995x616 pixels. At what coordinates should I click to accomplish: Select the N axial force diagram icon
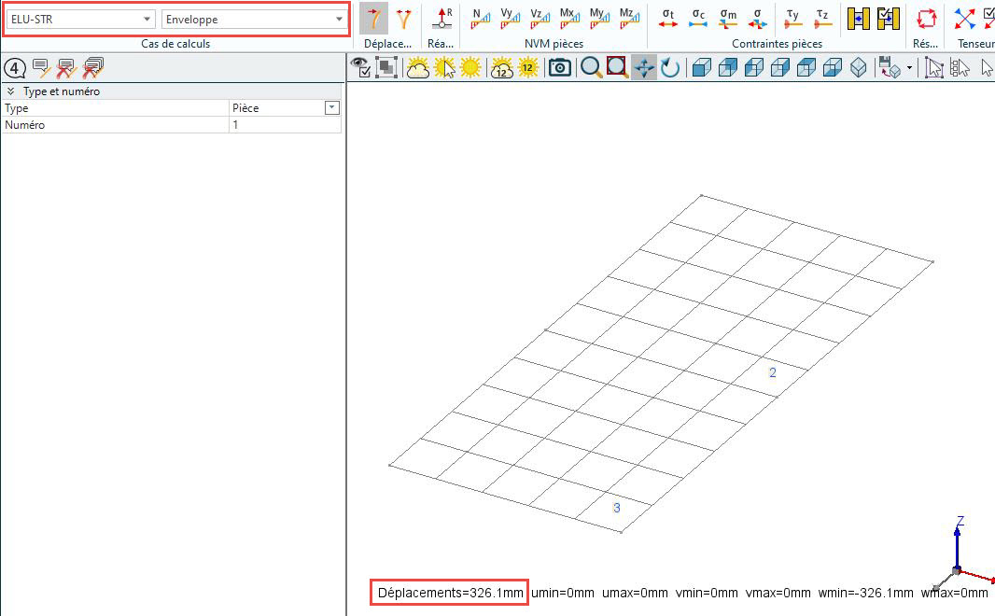(481, 18)
